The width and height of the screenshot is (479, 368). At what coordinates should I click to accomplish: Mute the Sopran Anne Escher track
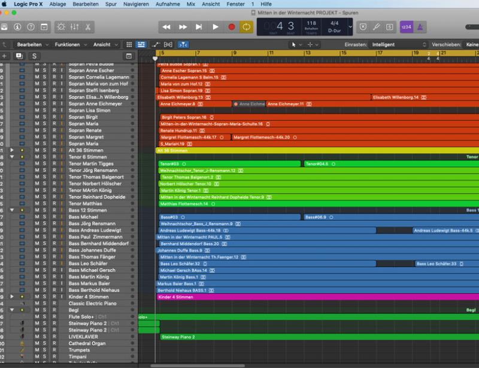point(37,71)
